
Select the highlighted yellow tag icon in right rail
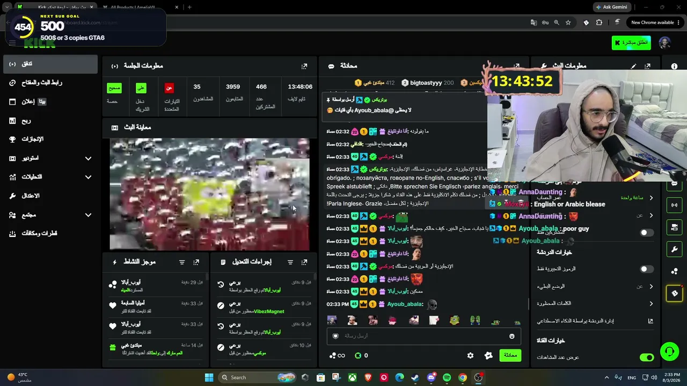coord(675,293)
